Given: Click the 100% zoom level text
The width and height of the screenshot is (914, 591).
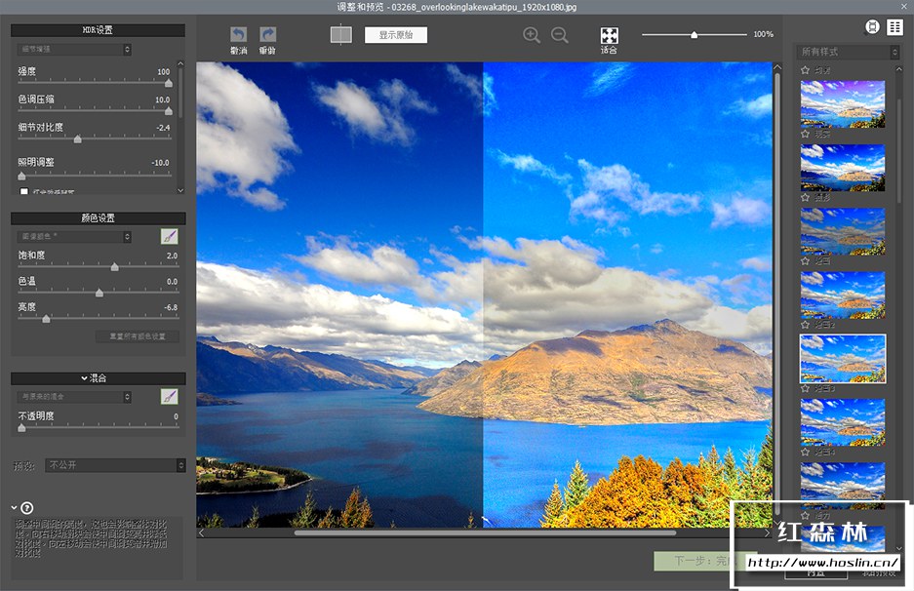Looking at the screenshot, I should coord(763,34).
